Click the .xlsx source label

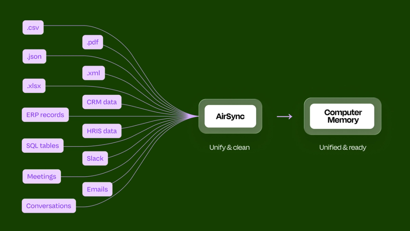point(34,86)
